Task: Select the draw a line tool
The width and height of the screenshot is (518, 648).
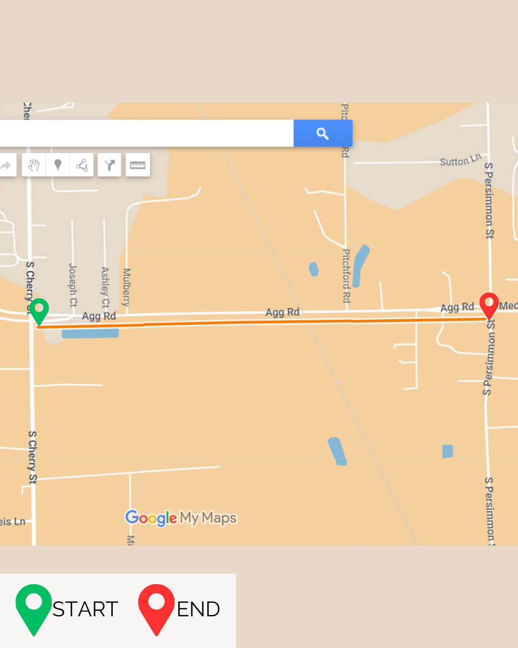Action: click(x=82, y=165)
